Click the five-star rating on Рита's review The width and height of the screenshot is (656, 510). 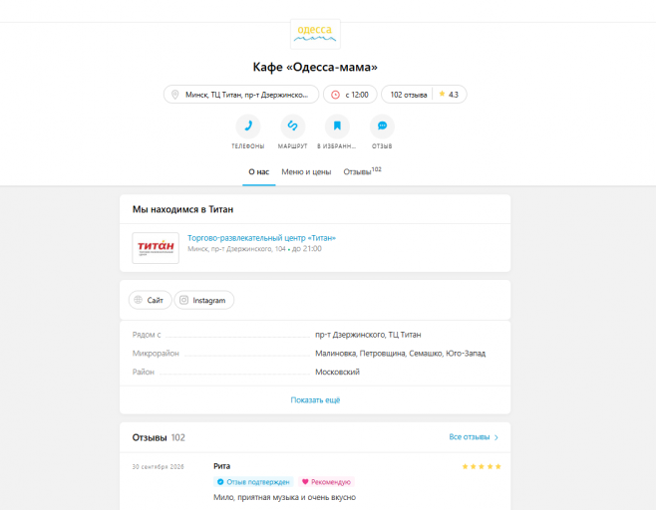(482, 466)
